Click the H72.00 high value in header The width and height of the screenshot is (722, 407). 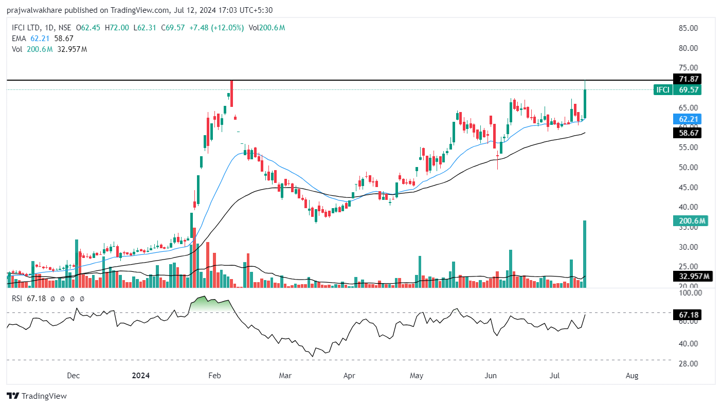[x=117, y=28]
